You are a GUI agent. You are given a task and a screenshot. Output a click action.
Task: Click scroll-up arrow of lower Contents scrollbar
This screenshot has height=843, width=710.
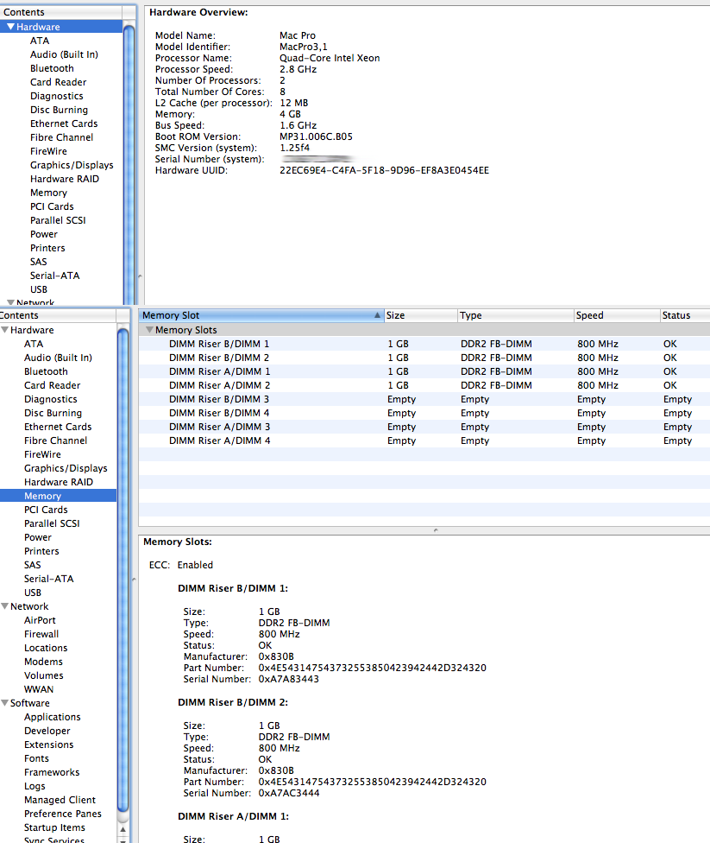pos(123,829)
